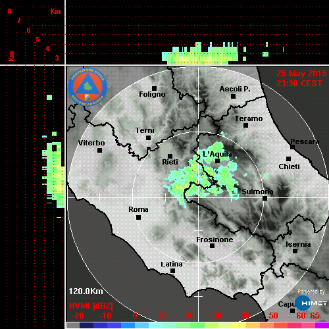Click the HVMI [dBZ] legend title
The image size is (329, 329).
(x=91, y=306)
